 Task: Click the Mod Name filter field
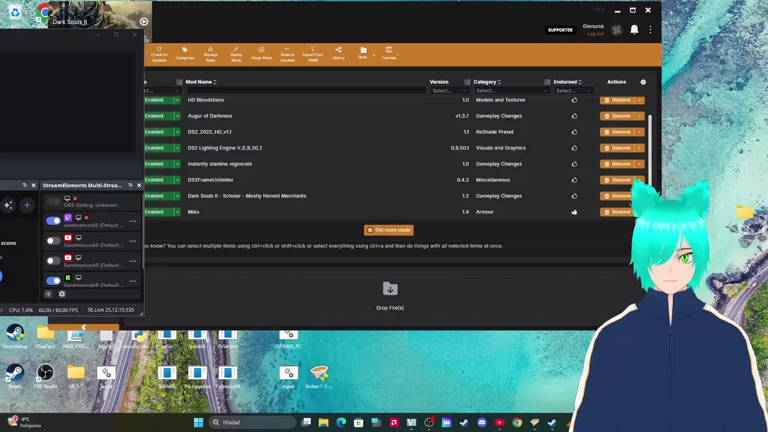(x=306, y=91)
